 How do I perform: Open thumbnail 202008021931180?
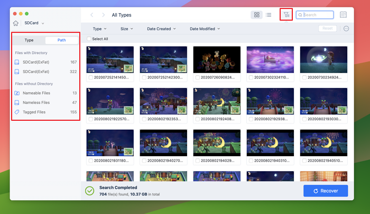(110, 143)
